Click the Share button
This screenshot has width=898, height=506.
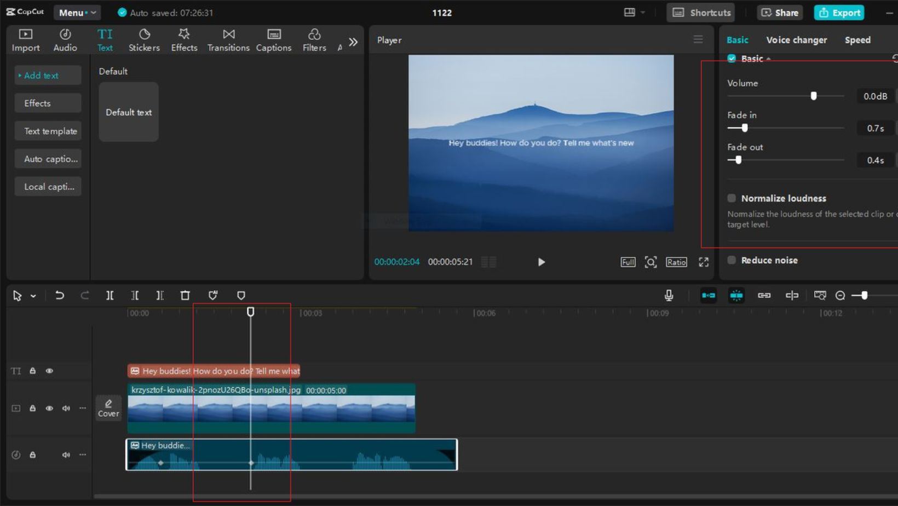tap(780, 13)
